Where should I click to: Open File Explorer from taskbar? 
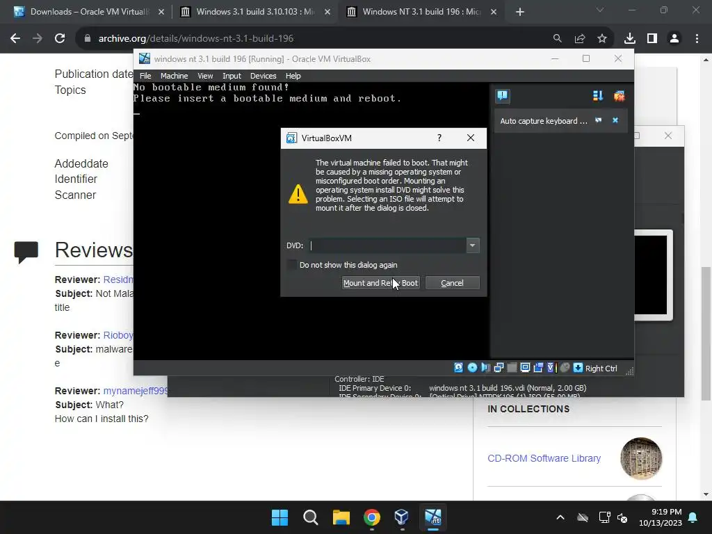point(341,517)
